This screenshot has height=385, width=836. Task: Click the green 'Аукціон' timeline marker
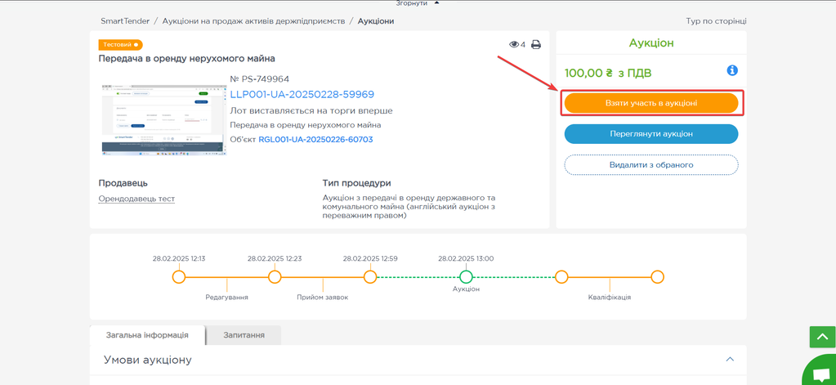[x=466, y=277]
